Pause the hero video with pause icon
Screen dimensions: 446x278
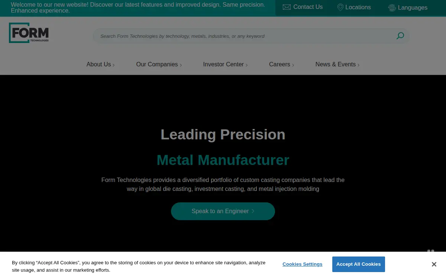[431, 251]
